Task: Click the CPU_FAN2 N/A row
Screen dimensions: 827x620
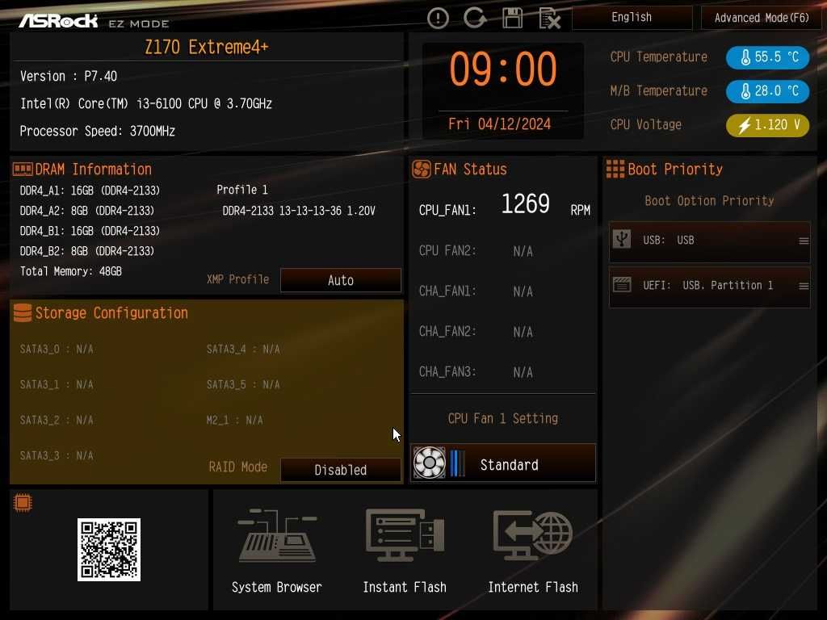Action: pyautogui.click(x=476, y=251)
